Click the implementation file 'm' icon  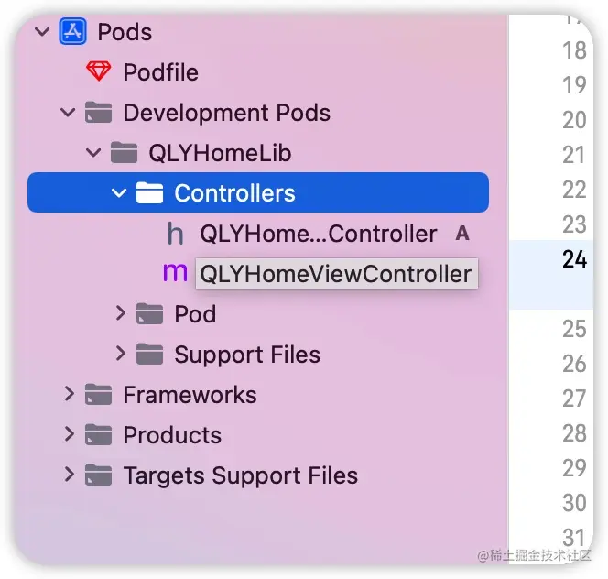175,272
